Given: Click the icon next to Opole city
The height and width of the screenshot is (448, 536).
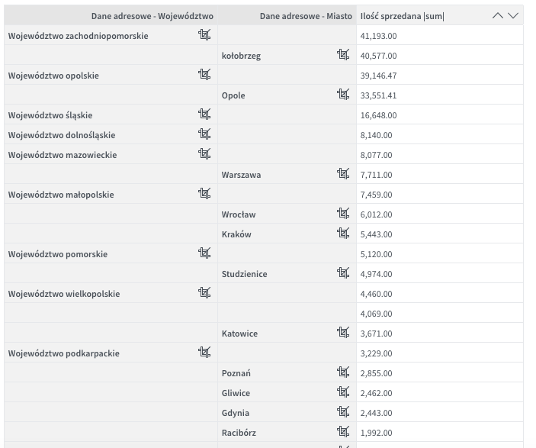Looking at the screenshot, I should point(343,95).
